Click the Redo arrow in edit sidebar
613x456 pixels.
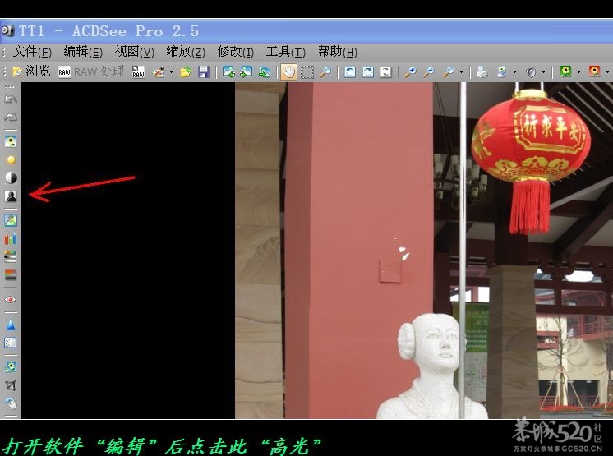point(11,117)
